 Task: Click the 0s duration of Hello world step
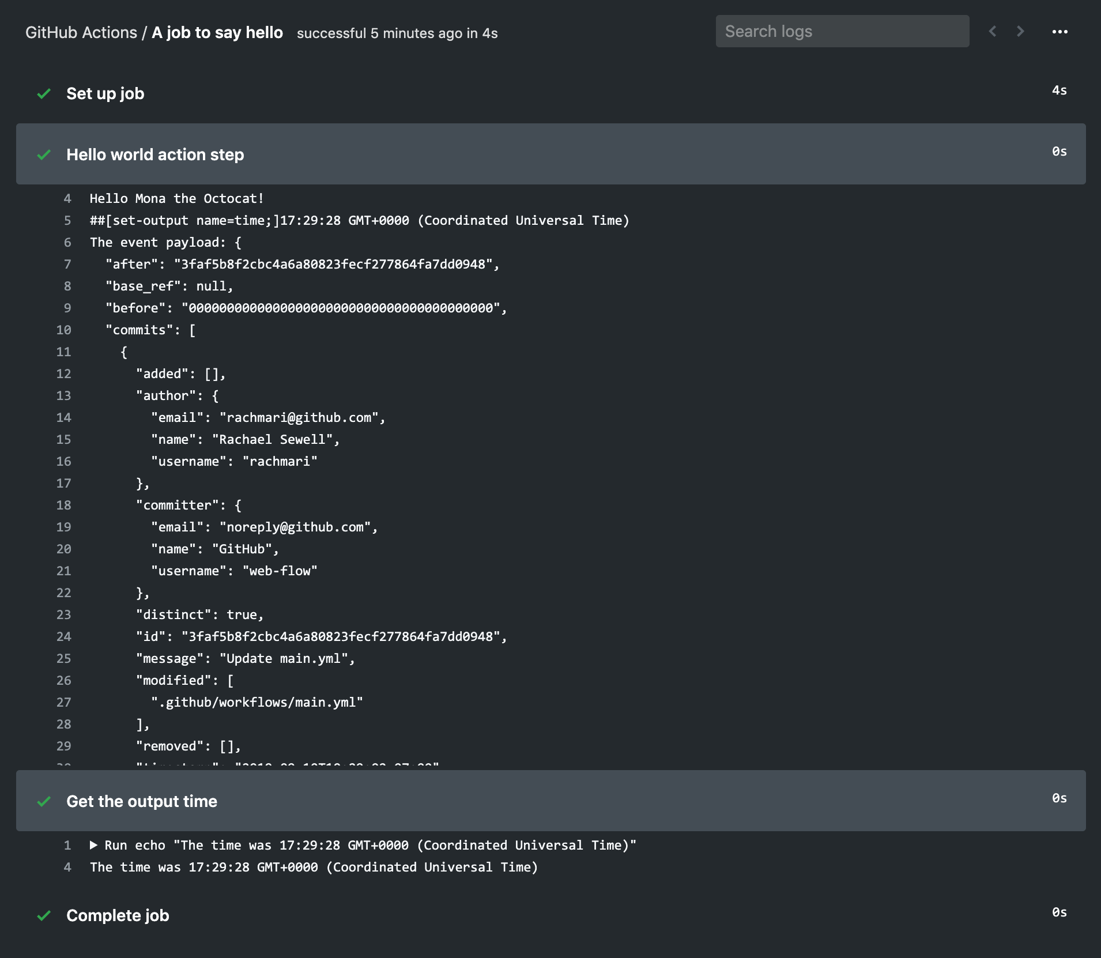tap(1059, 151)
